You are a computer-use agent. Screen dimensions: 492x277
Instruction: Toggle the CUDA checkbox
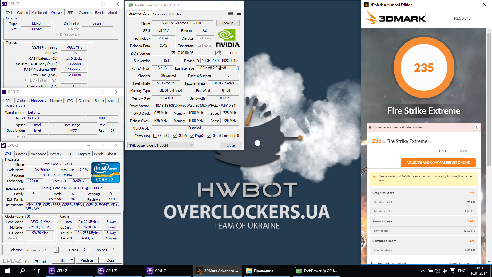(x=175, y=136)
